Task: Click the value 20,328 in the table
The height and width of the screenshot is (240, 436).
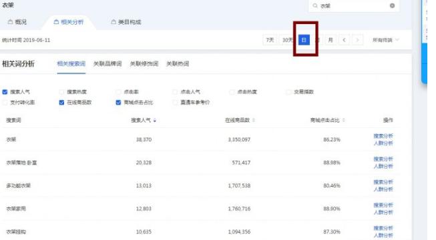Action: pyautogui.click(x=144, y=163)
